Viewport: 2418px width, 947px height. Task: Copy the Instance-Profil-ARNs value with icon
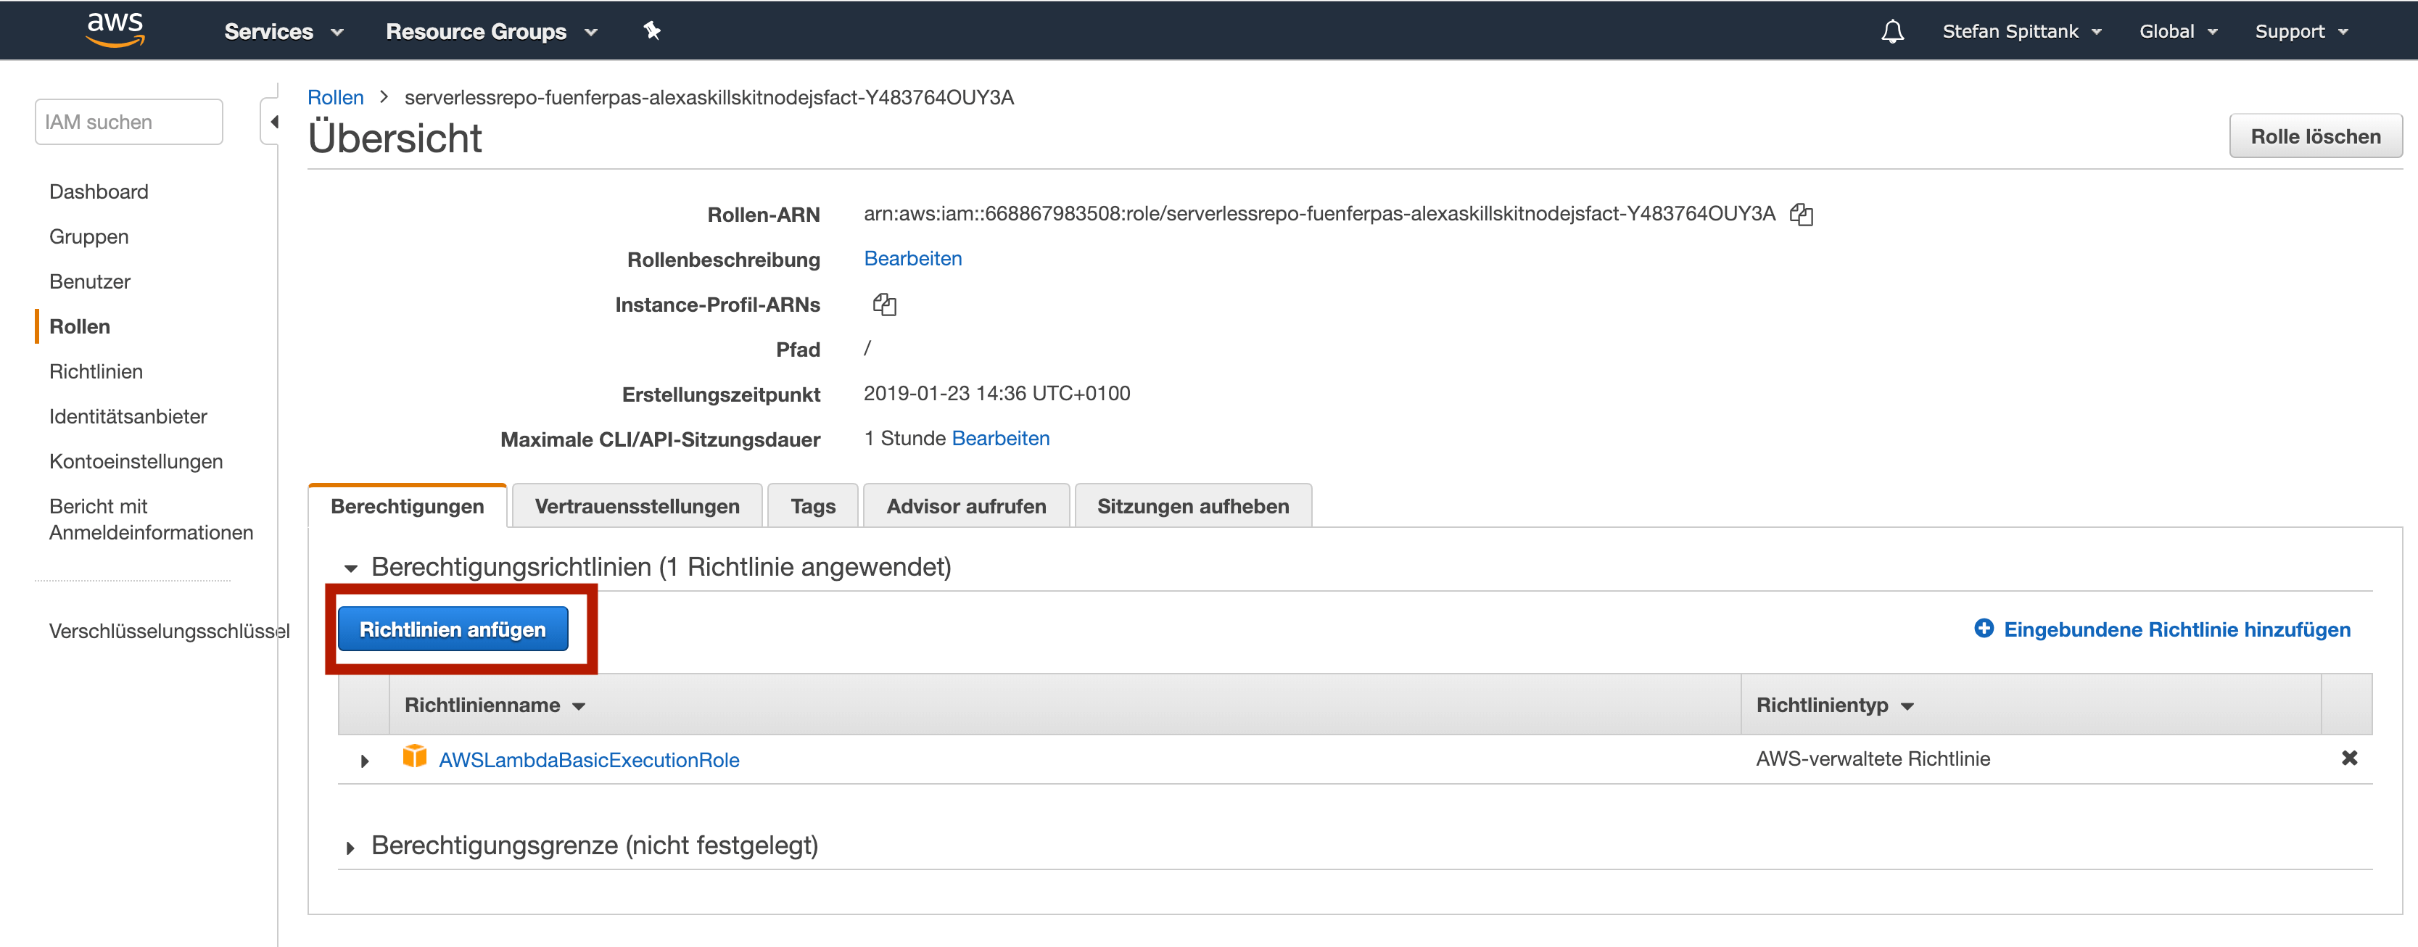pyautogui.click(x=883, y=304)
